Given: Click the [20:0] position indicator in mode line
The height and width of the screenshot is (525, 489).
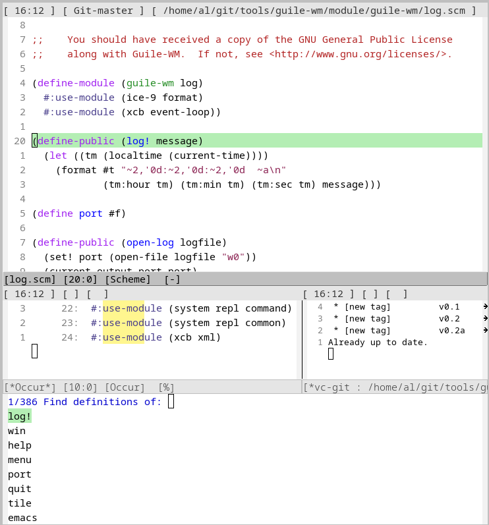Looking at the screenshot, I should tap(80, 279).
